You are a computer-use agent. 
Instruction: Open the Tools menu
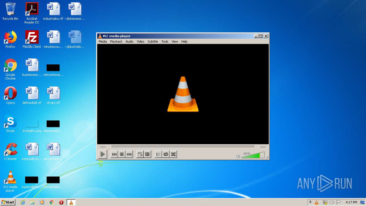coord(165,41)
